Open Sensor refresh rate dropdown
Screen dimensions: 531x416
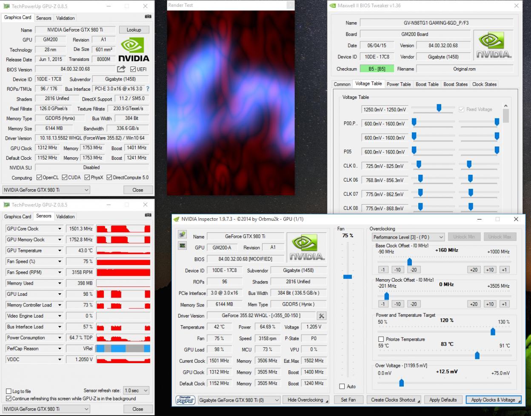click(136, 390)
